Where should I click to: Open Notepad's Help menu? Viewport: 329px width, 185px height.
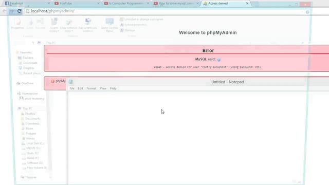coord(113,88)
